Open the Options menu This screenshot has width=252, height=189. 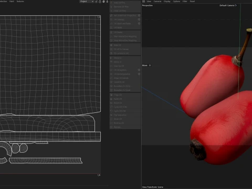click(x=176, y=2)
